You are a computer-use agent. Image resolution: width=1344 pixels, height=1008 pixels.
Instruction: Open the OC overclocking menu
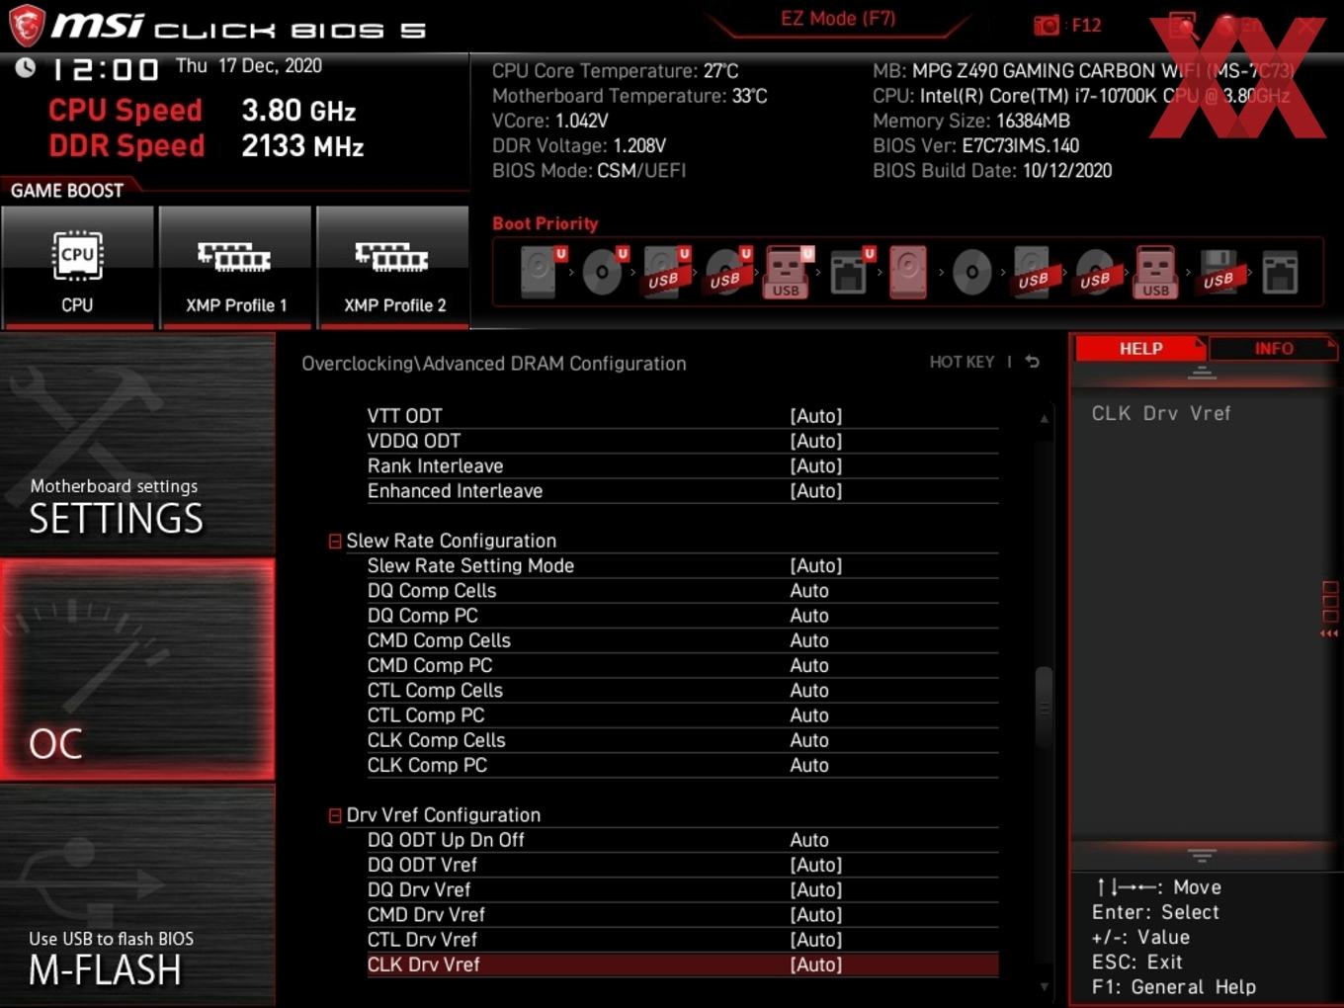tap(137, 671)
